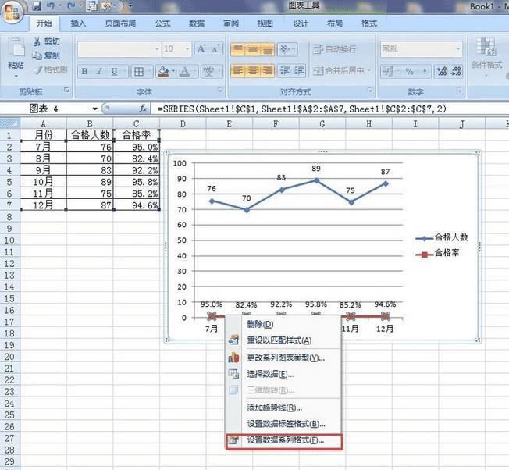Click the Office button orb

[x=12, y=12]
